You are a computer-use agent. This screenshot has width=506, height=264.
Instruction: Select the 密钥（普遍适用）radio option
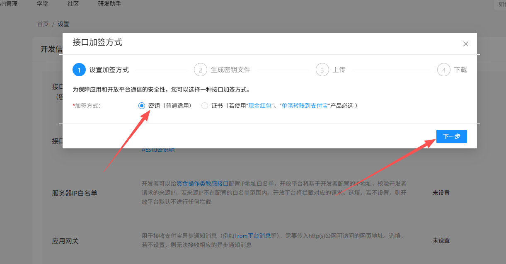click(x=142, y=106)
